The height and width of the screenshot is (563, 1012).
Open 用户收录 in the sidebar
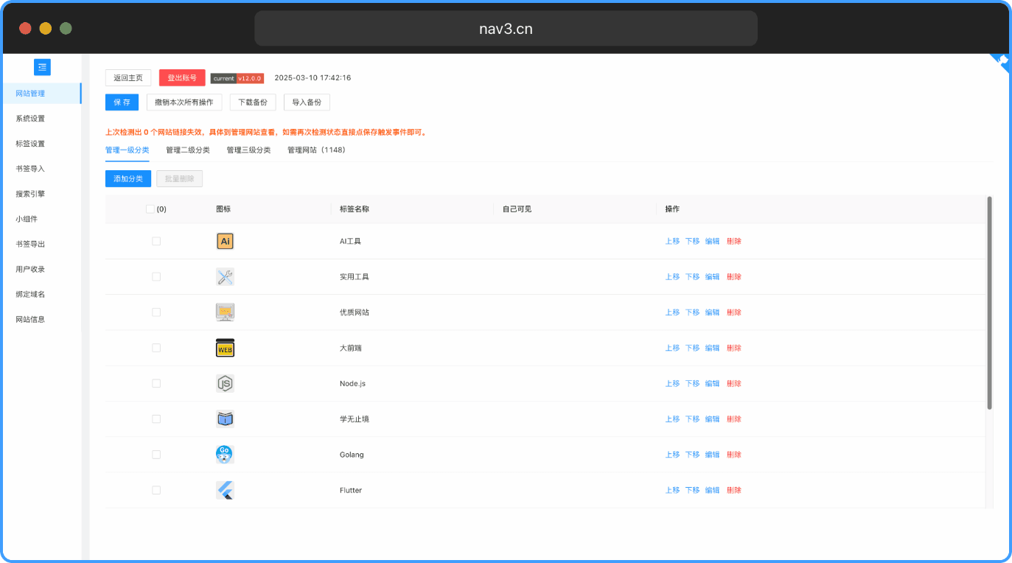41,269
